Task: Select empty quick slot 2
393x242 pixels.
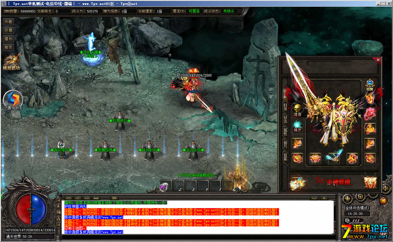Action: [x=178, y=186]
